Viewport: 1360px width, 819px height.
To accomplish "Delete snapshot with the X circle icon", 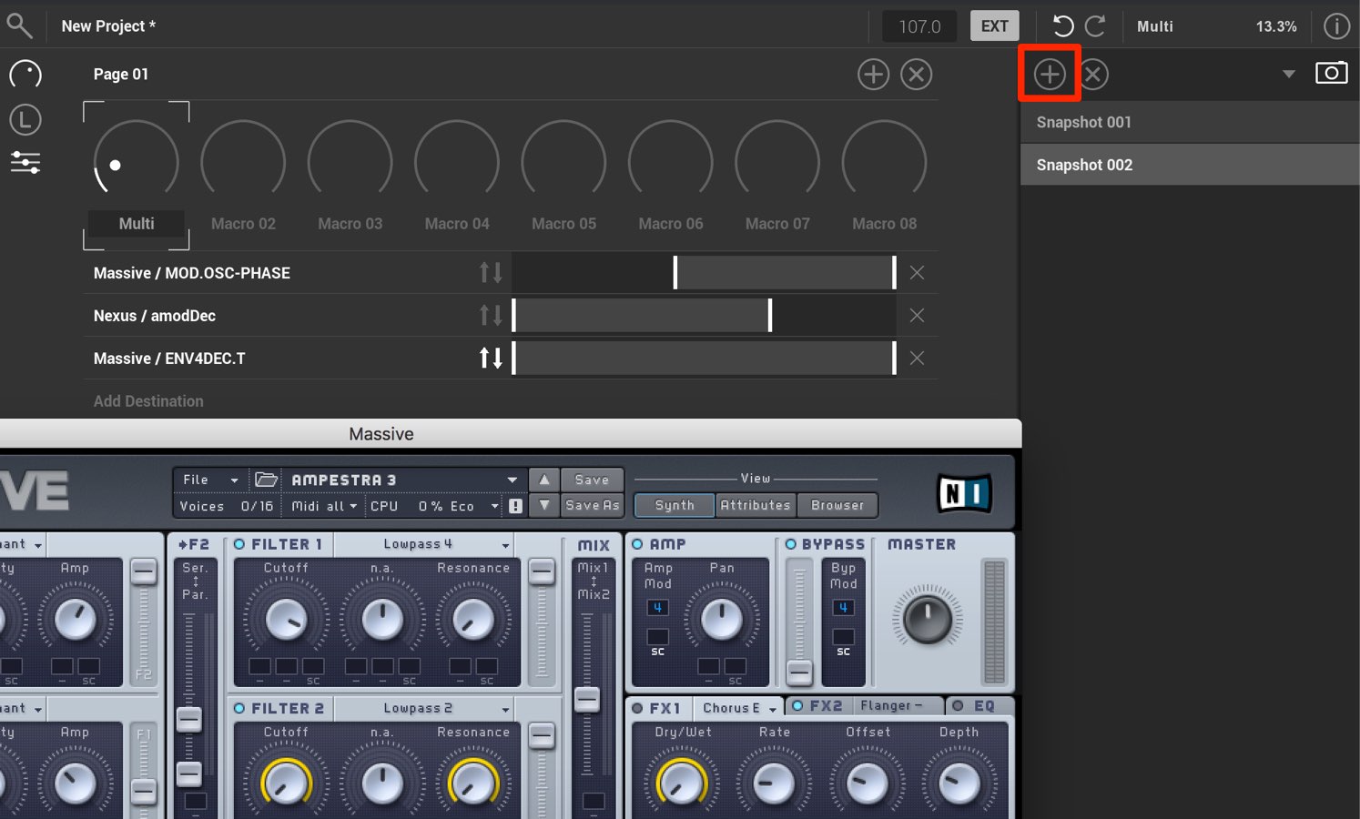I will tap(1093, 74).
